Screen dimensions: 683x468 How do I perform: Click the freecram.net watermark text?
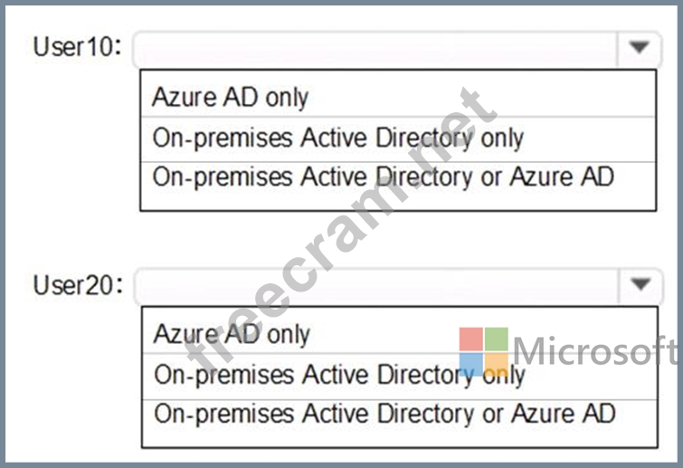(x=341, y=225)
